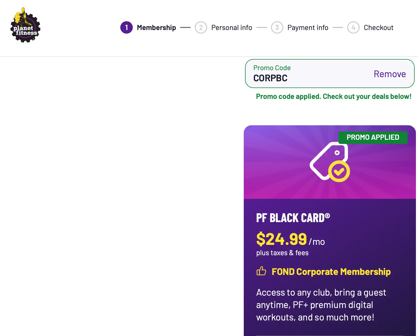Image resolution: width=418 pixels, height=336 pixels.
Task: Click the step 4 circle icon
Action: point(353,27)
